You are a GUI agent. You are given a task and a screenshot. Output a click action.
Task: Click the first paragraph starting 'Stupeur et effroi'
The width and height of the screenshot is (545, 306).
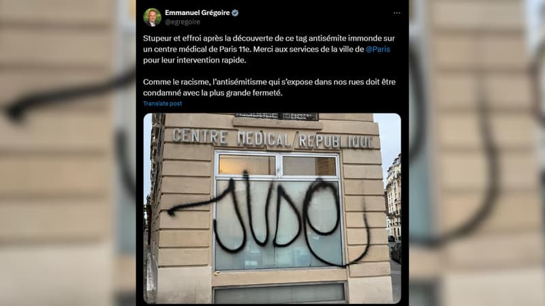pos(269,49)
